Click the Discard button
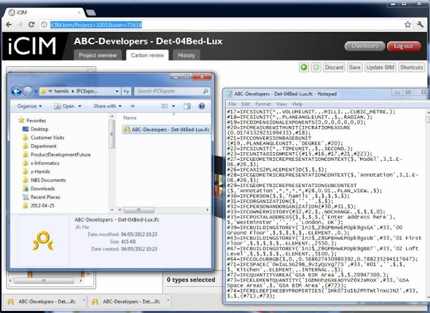This screenshot has height=313, width=430. click(x=334, y=67)
